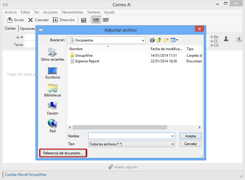Click the save diskette toolbar icon
Image resolution: width=245 pixels, height=180 pixels.
pyautogui.click(x=84, y=20)
